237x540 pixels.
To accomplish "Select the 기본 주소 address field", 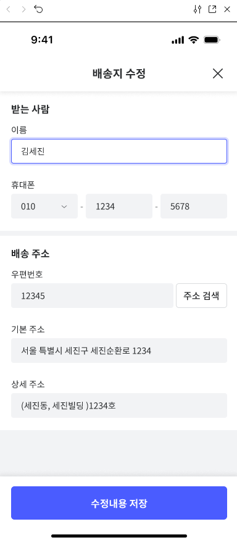I will [x=119, y=351].
